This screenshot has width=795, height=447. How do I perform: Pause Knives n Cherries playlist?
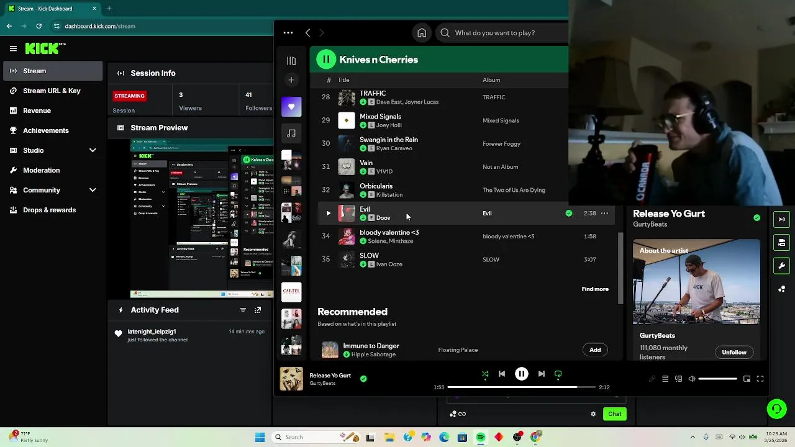[x=326, y=60]
